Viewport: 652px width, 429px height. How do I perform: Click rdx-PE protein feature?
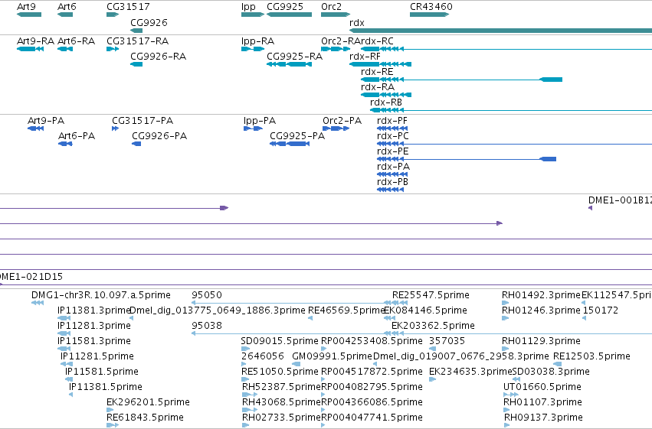[467, 159]
